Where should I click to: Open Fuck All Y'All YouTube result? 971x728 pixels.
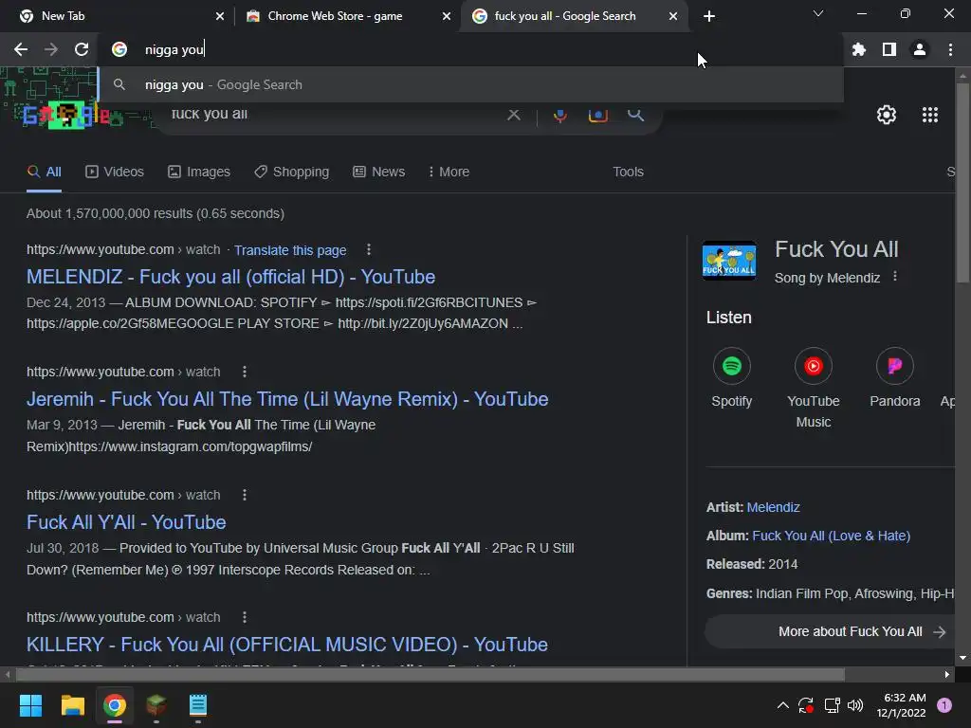[126, 522]
